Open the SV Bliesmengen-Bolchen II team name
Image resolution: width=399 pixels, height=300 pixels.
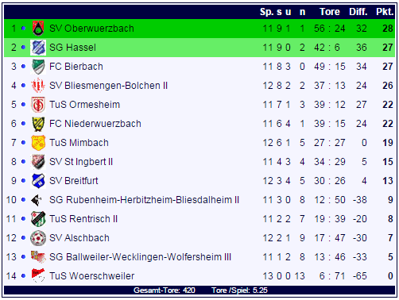[x=108, y=86]
